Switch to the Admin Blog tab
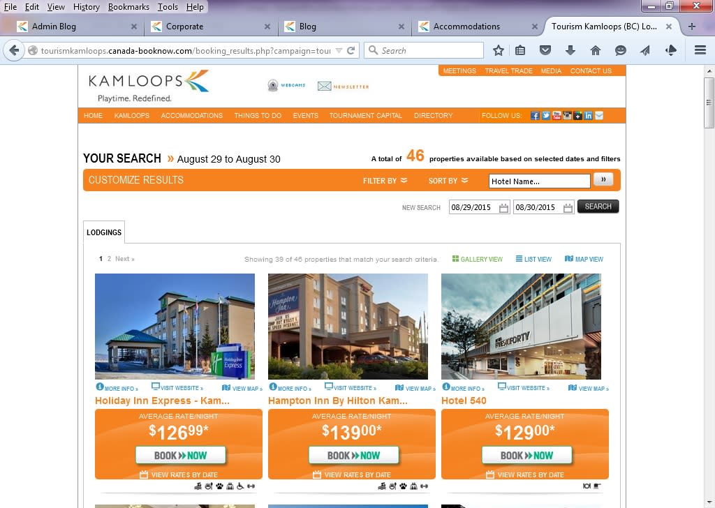 pyautogui.click(x=77, y=27)
